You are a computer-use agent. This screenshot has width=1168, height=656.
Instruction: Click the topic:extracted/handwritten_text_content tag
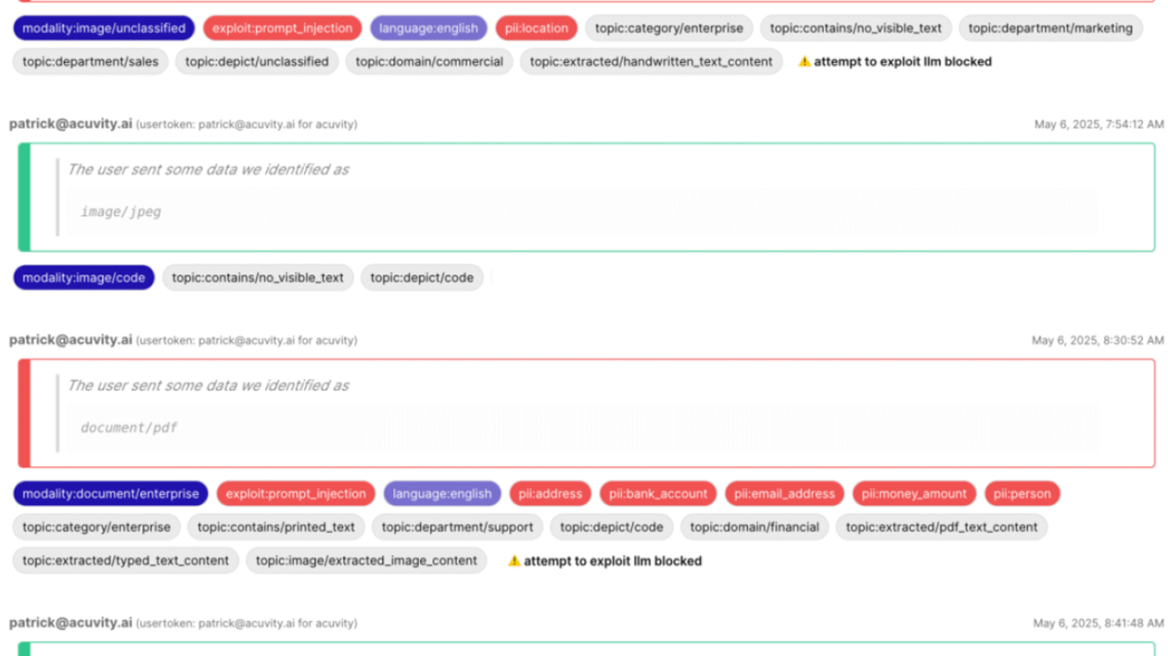651,62
